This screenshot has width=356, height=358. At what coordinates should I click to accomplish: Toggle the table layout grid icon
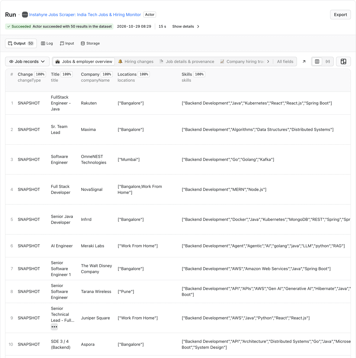[343, 62]
